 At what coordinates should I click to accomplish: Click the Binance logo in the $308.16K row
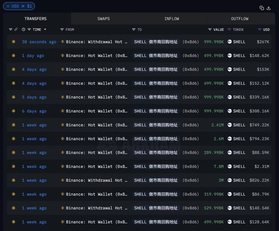(x=62, y=111)
